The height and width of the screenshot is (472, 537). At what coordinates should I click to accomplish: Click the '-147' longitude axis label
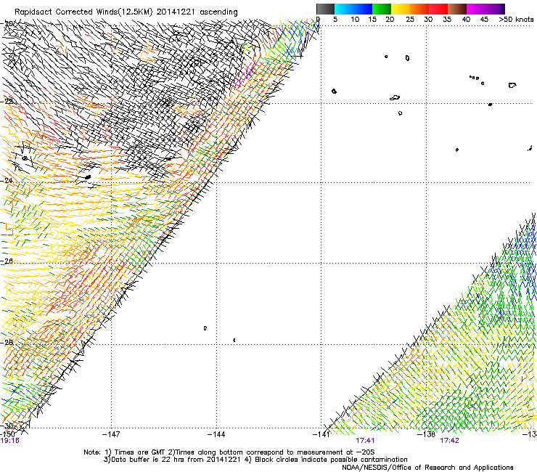pyautogui.click(x=111, y=434)
